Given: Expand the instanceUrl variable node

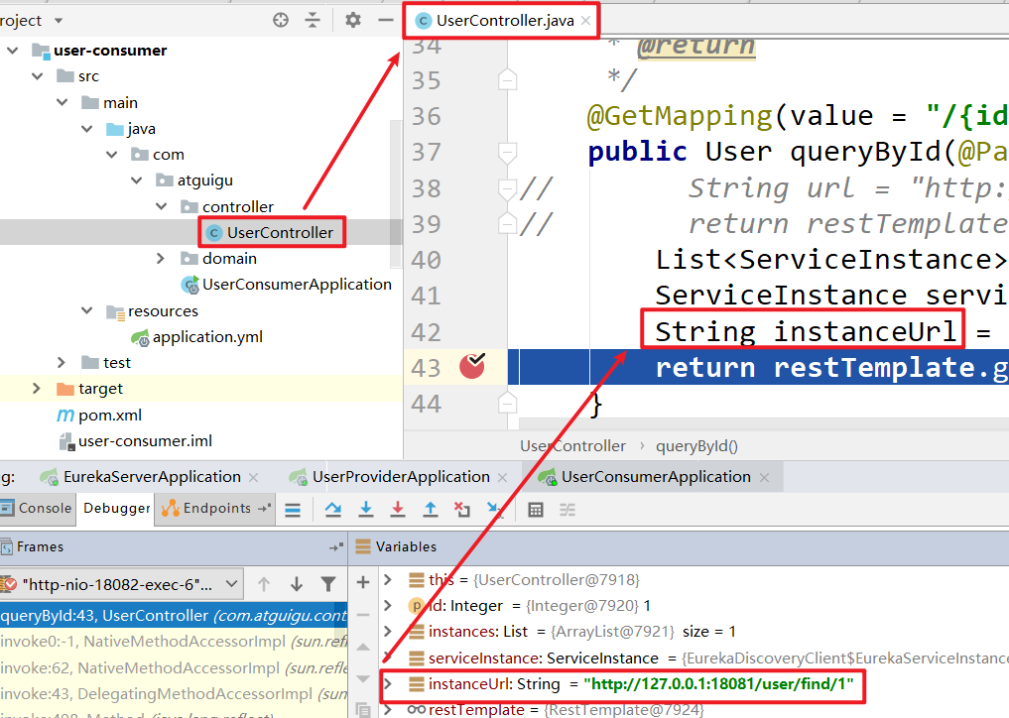Looking at the screenshot, I should tap(388, 684).
